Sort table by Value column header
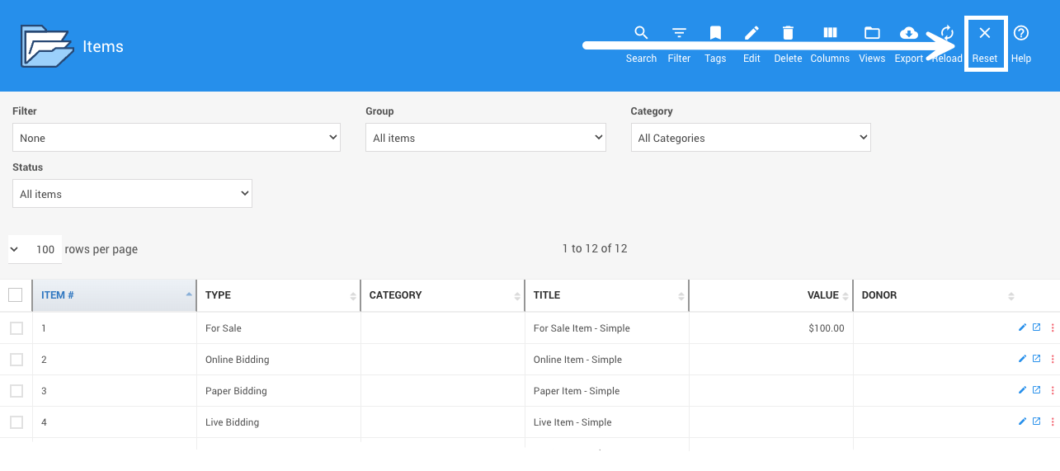This screenshot has height=471, width=1060. [x=822, y=295]
